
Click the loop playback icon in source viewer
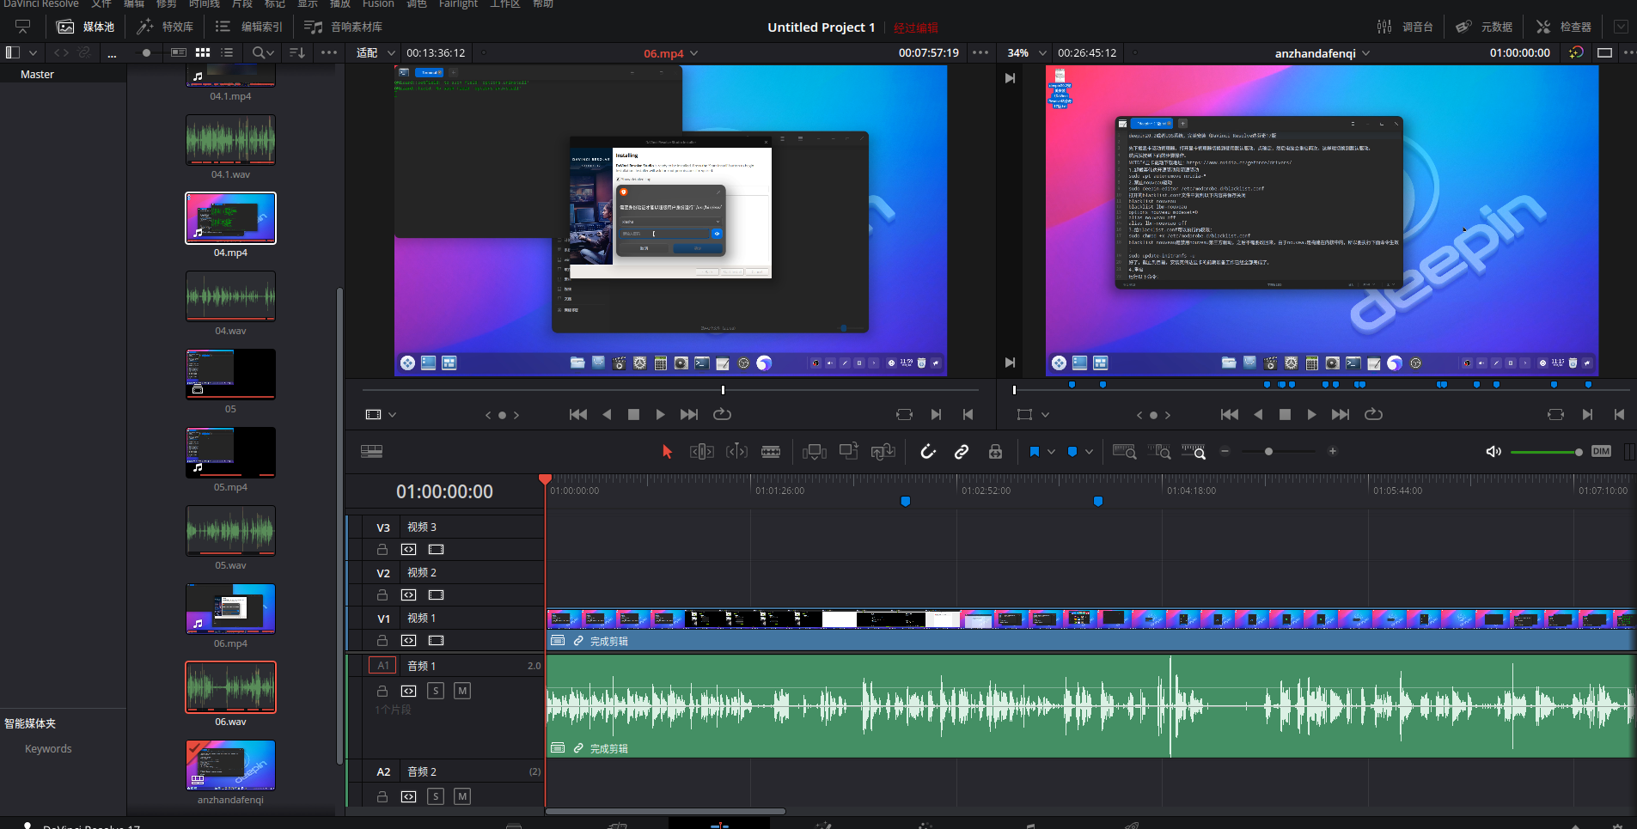(722, 414)
